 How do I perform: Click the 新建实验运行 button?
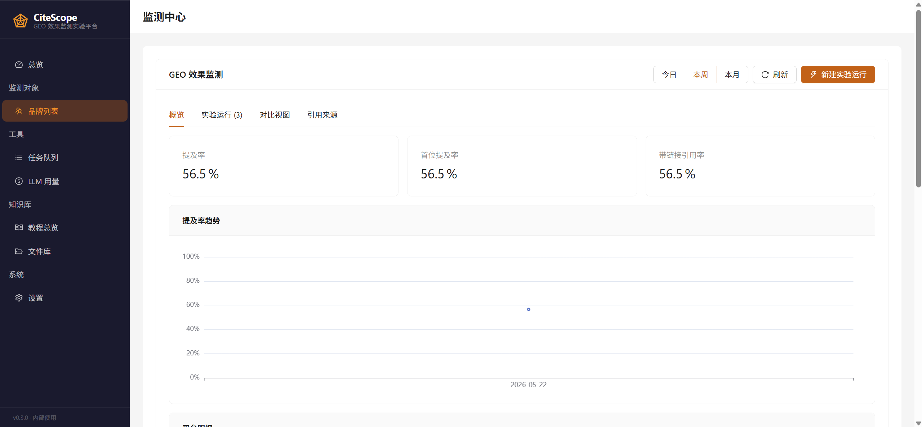(x=838, y=74)
